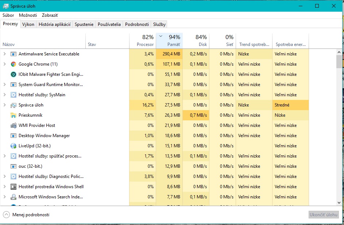The height and width of the screenshot is (225, 344).
Task: Switch to the Výkon tab
Action: coord(28,24)
